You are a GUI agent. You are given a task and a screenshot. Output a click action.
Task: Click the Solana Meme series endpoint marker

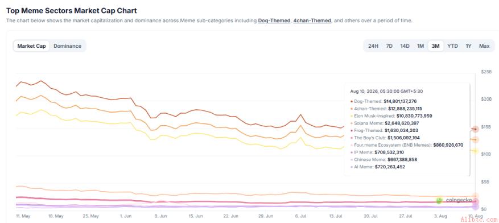[476, 196]
